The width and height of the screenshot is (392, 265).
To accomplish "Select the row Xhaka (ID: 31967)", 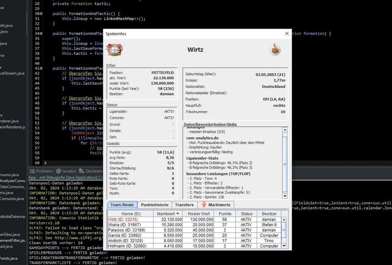I will tap(194, 225).
